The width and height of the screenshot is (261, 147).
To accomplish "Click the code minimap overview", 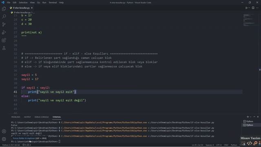I will [x=249, y=20].
